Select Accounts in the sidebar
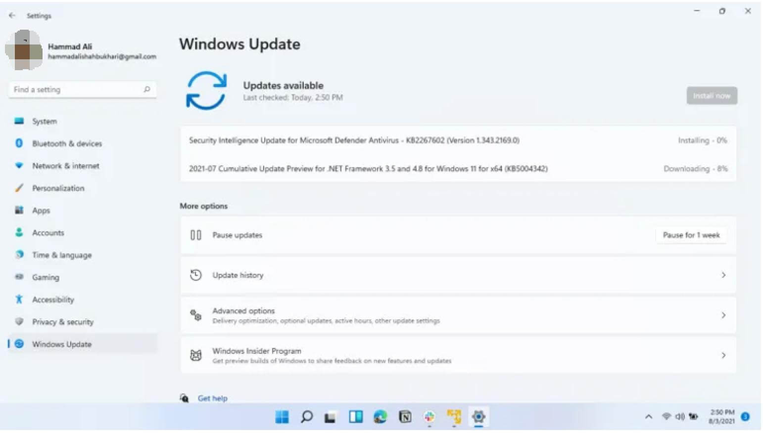Viewport: 763px width, 433px height. click(48, 233)
